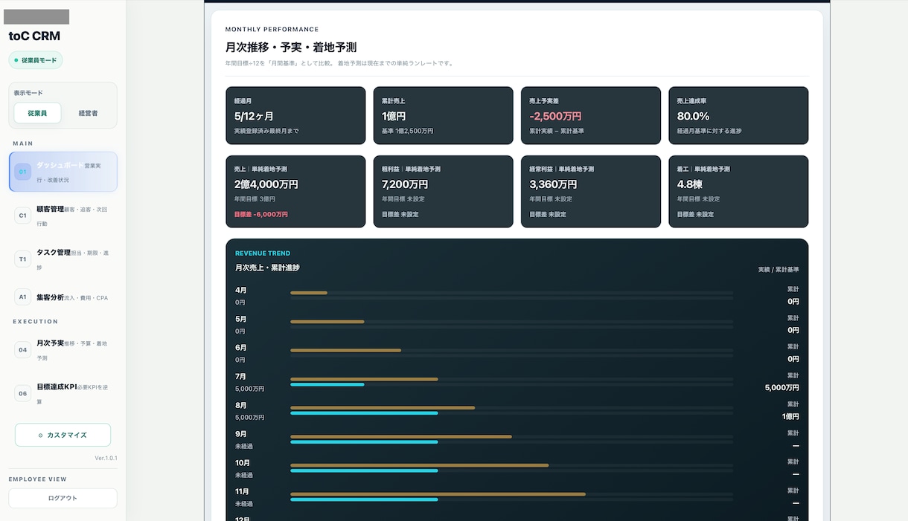Image resolution: width=908 pixels, height=521 pixels.
Task: Click the 売上 単純着地予測 2億4,000万円 card
Action: [295, 191]
